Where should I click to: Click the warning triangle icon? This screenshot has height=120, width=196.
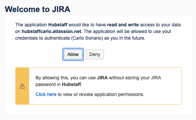tap(22, 86)
